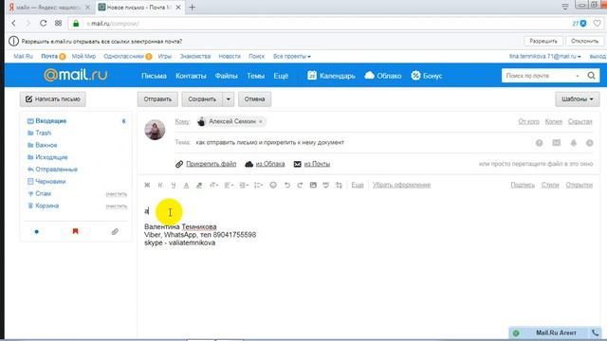
Task: Open Облако in header
Action: (383, 76)
